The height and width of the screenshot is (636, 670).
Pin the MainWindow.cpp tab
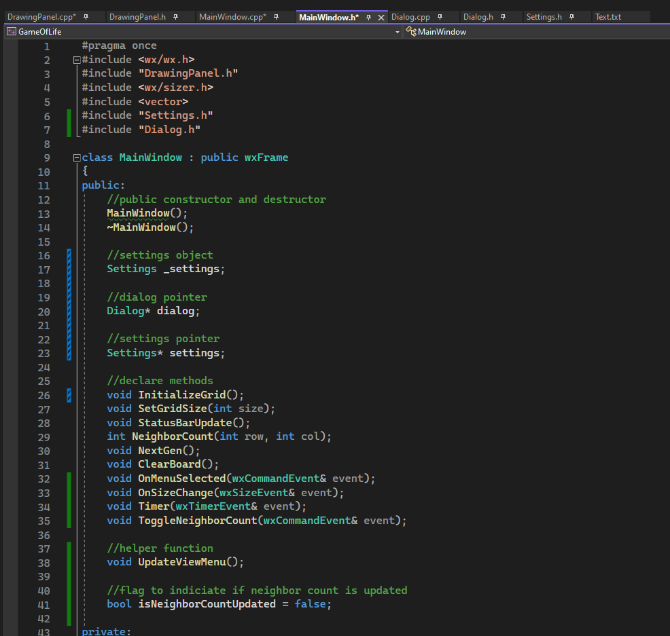click(276, 17)
